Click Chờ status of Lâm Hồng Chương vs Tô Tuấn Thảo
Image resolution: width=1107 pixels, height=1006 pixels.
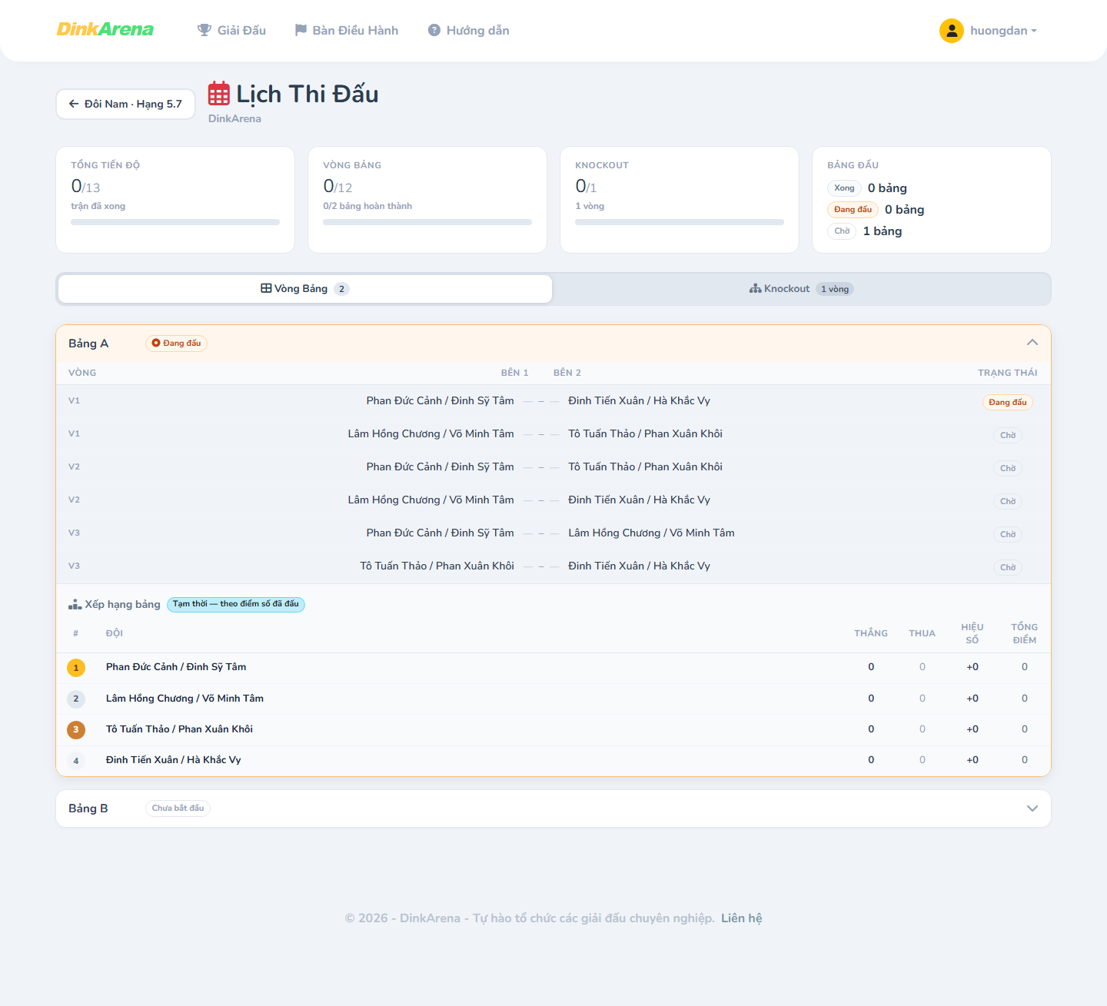pos(1008,436)
